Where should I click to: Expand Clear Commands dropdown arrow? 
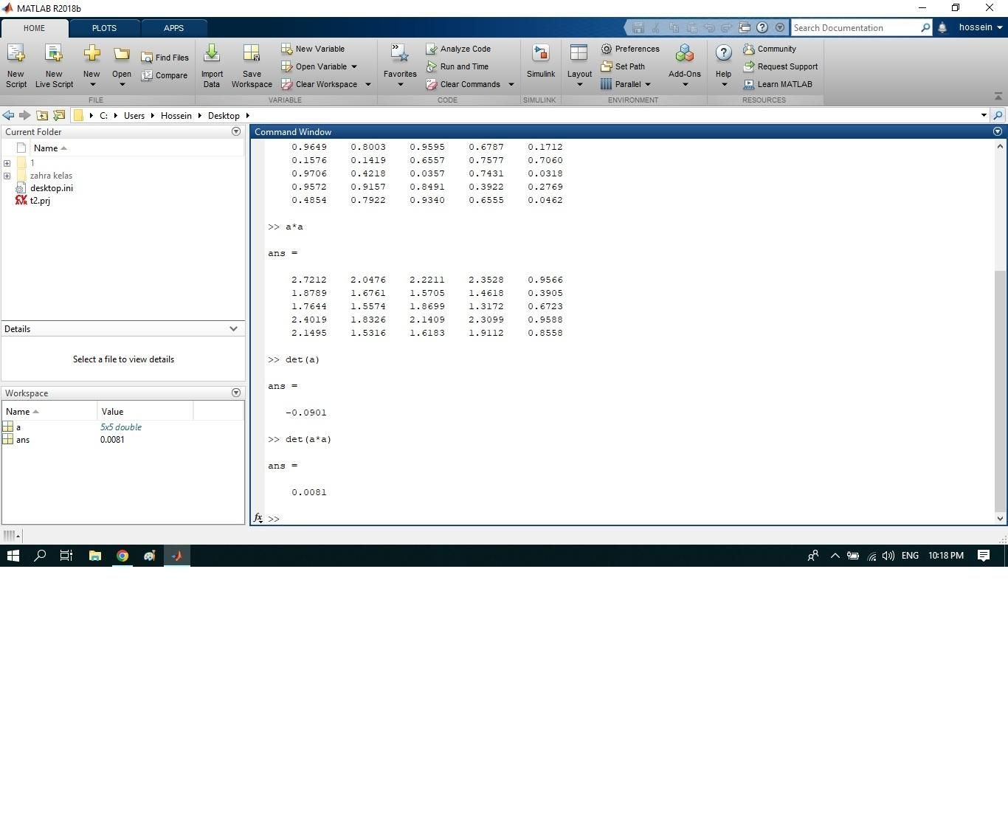[511, 84]
